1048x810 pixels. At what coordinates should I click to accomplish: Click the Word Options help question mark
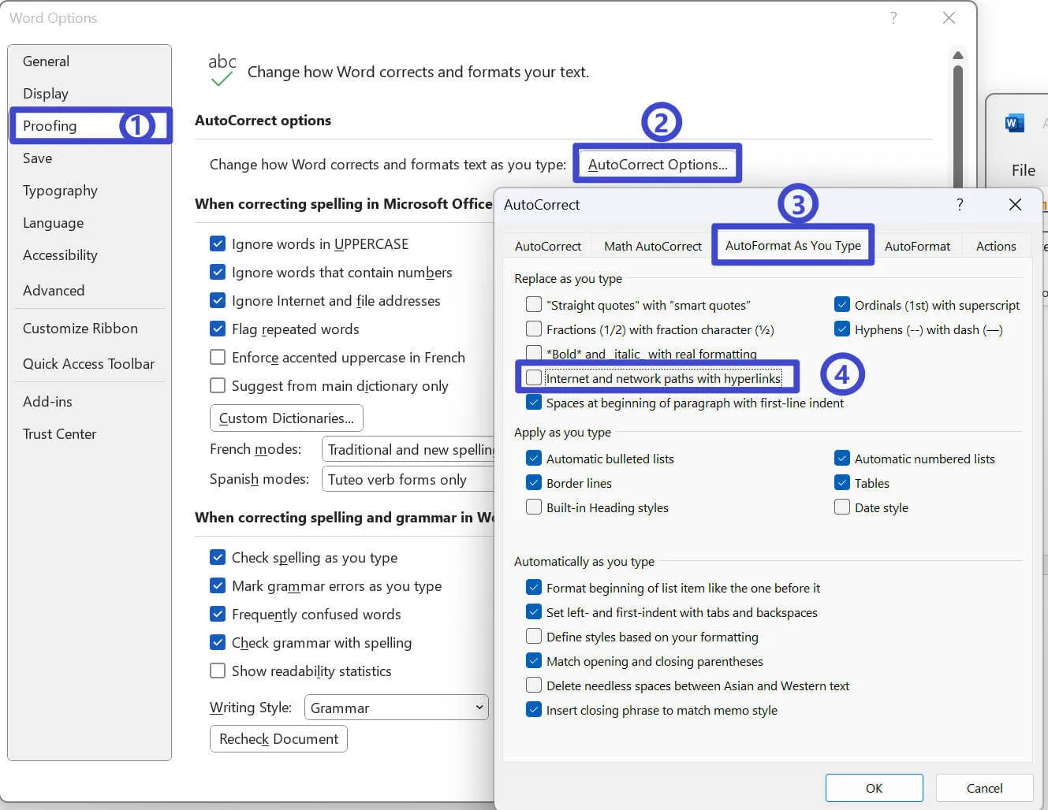(x=893, y=17)
